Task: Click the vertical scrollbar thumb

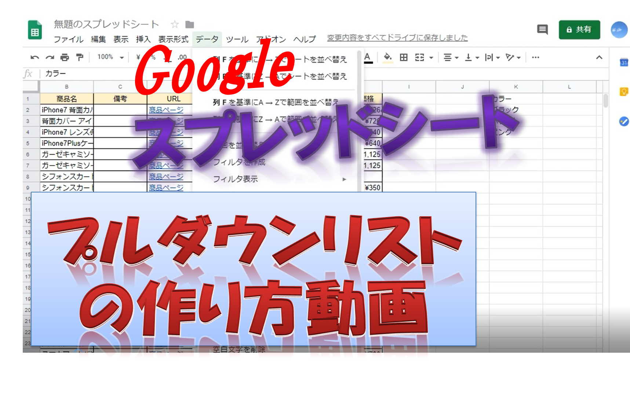Action: (x=606, y=100)
